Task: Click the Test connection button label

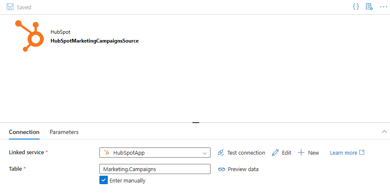Action: (246, 153)
